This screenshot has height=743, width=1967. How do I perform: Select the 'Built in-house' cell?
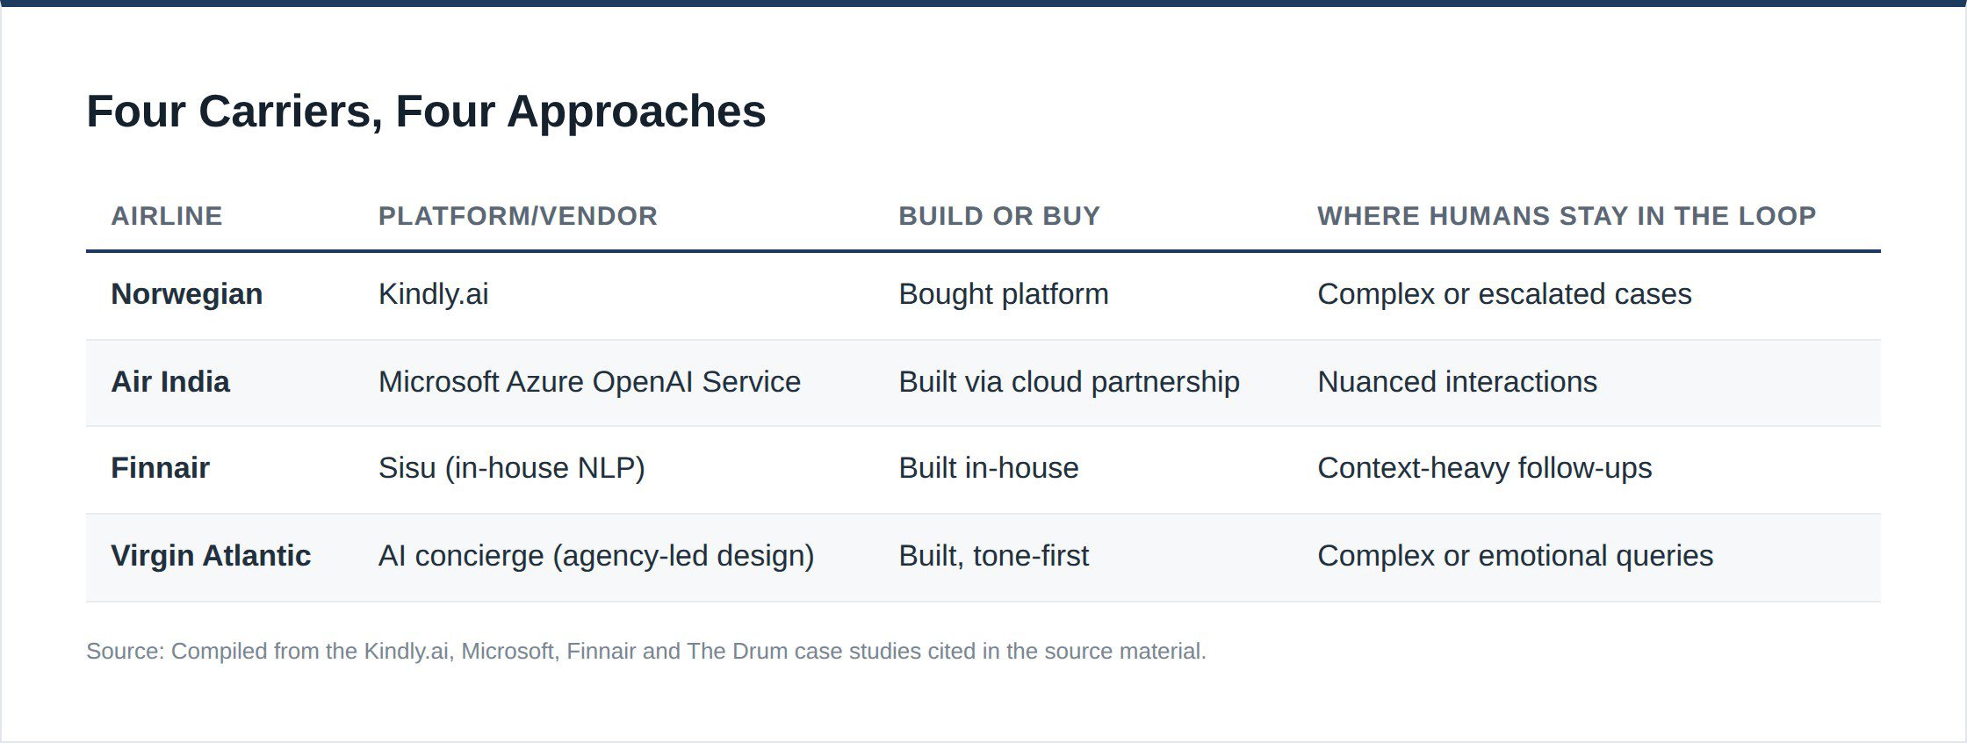(989, 468)
